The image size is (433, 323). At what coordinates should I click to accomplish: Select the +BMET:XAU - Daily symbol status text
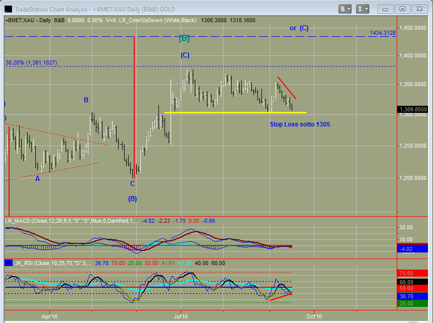click(x=28, y=20)
